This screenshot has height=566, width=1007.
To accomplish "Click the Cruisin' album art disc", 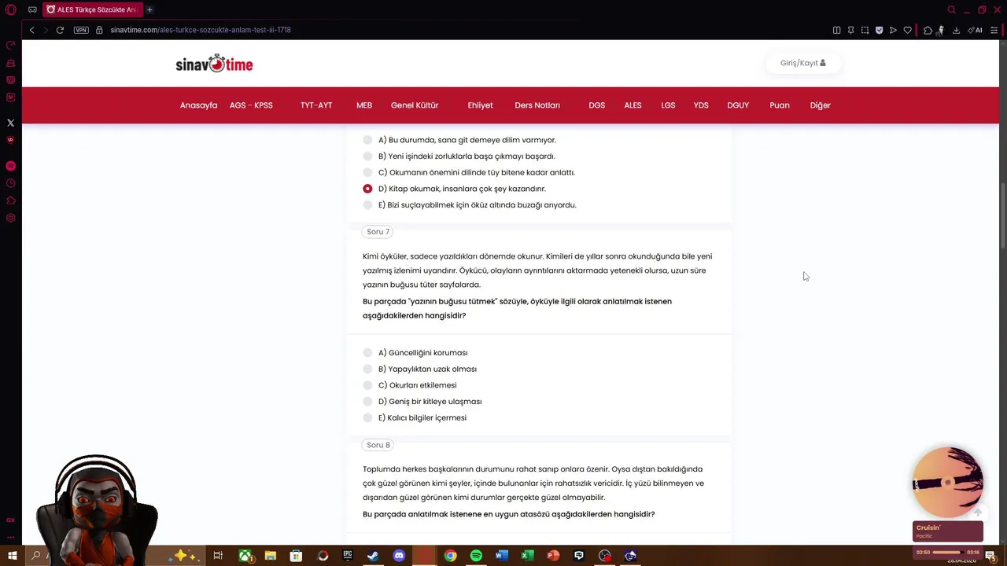I will pos(947,483).
